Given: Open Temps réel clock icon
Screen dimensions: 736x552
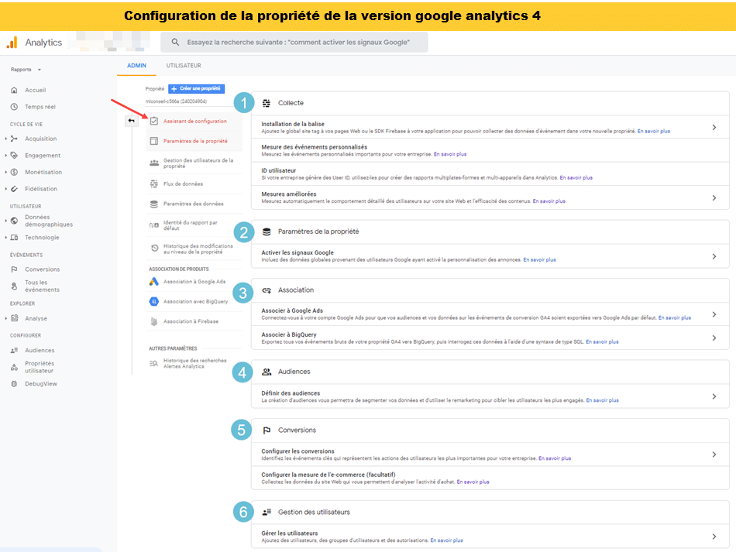Looking at the screenshot, I should 14,107.
